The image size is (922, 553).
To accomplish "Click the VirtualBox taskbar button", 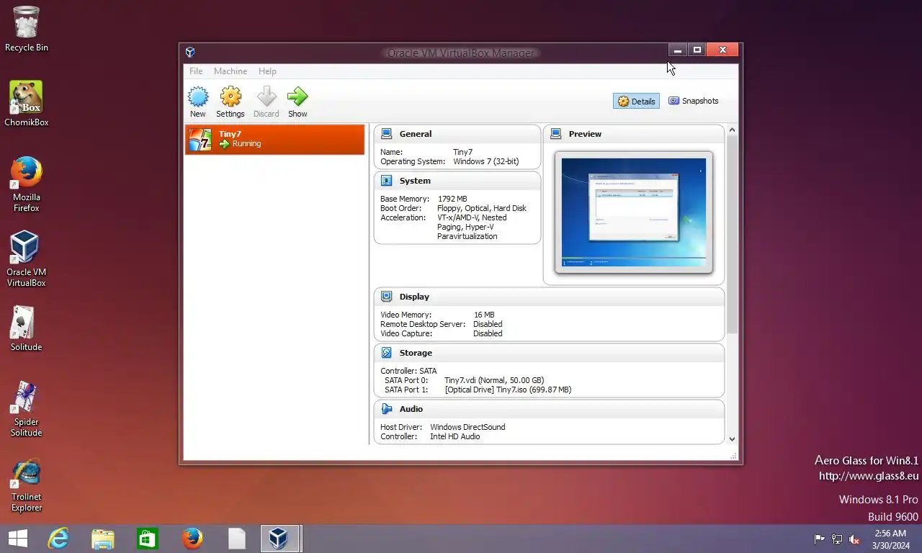I will [x=280, y=539].
